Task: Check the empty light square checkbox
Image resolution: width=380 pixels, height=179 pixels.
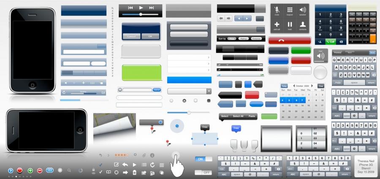Action: (195, 100)
